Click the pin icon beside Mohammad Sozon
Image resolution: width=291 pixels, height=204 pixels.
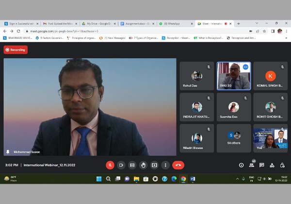tap(7, 152)
